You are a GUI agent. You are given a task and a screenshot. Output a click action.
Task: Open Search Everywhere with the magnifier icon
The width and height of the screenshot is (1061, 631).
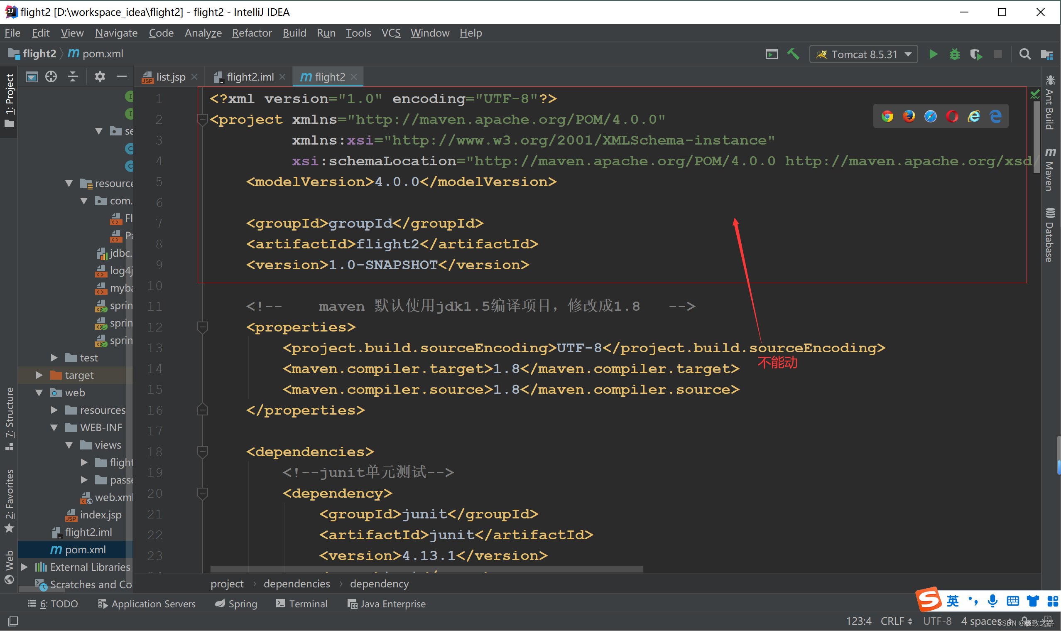(x=1025, y=54)
